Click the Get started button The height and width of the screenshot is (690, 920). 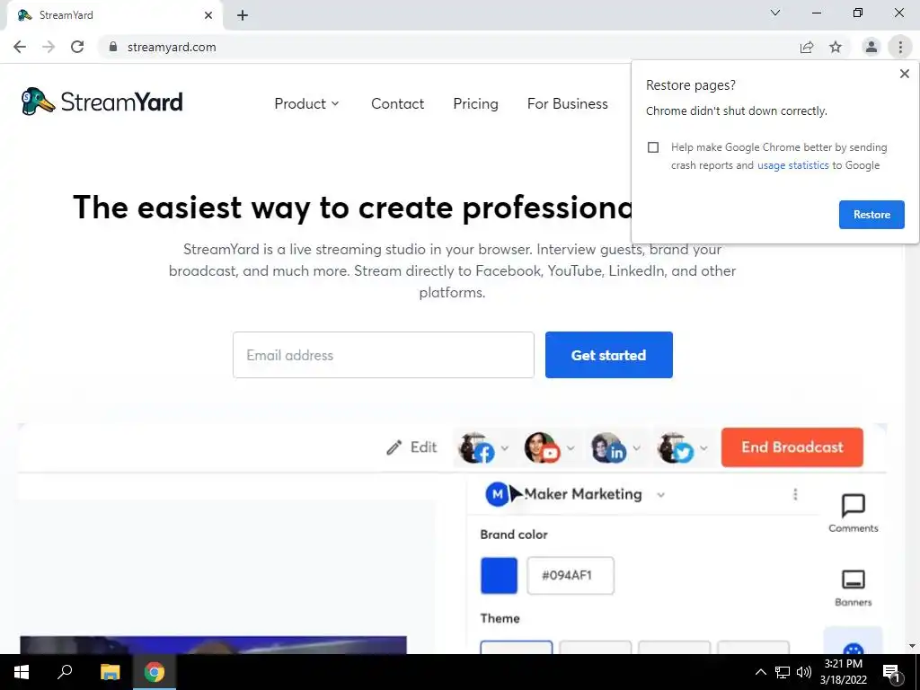[609, 355]
